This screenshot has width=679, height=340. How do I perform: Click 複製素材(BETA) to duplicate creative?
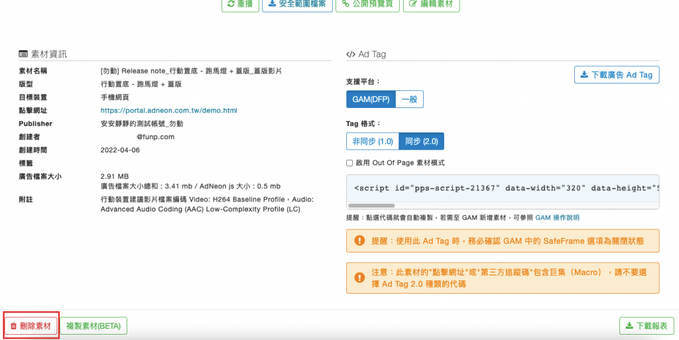point(93,326)
